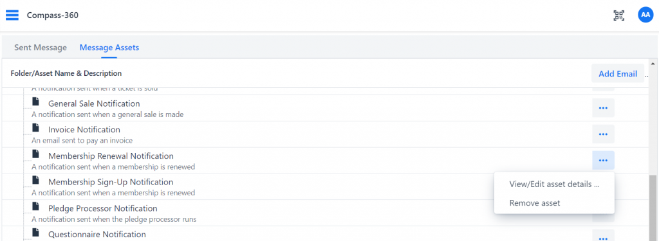The height and width of the screenshot is (241, 659).
Task: Collapse the Membership Renewal Notification three-dot menu
Action: pyautogui.click(x=603, y=160)
